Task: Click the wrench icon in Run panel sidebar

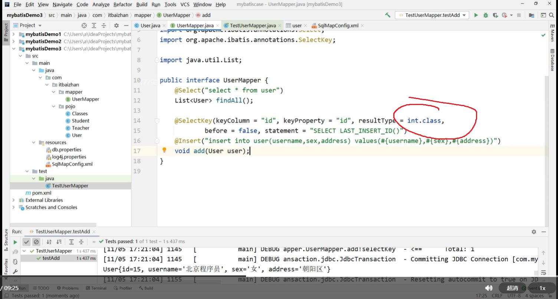Action: [x=15, y=272]
